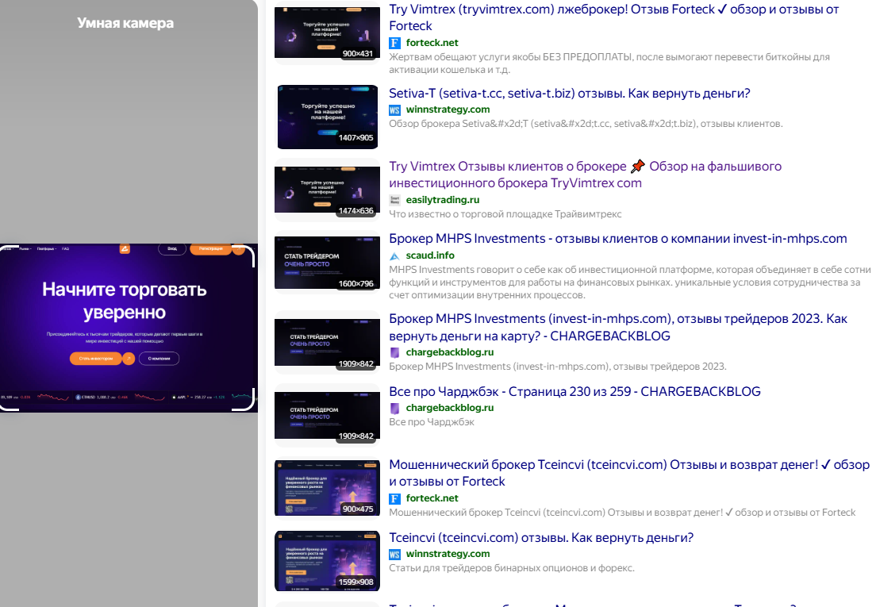Open the 1600×796 MHPS thumbnail
This screenshot has height=607, width=880.
327,262
